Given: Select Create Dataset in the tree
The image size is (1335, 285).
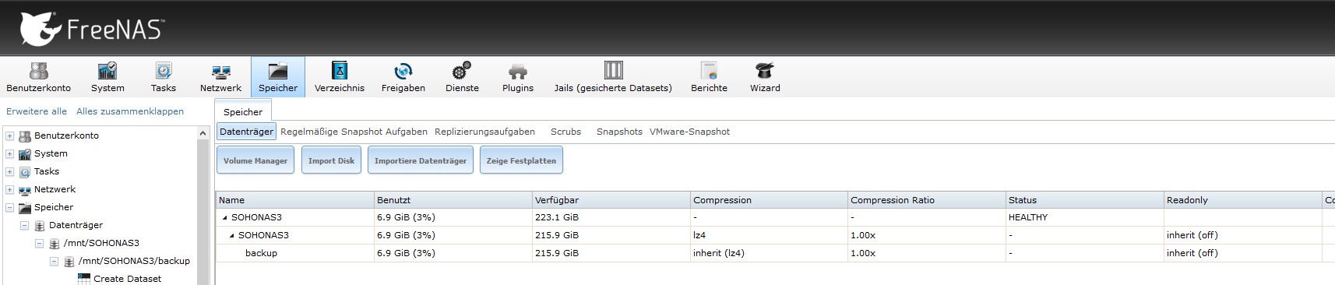Looking at the screenshot, I should coord(127,279).
